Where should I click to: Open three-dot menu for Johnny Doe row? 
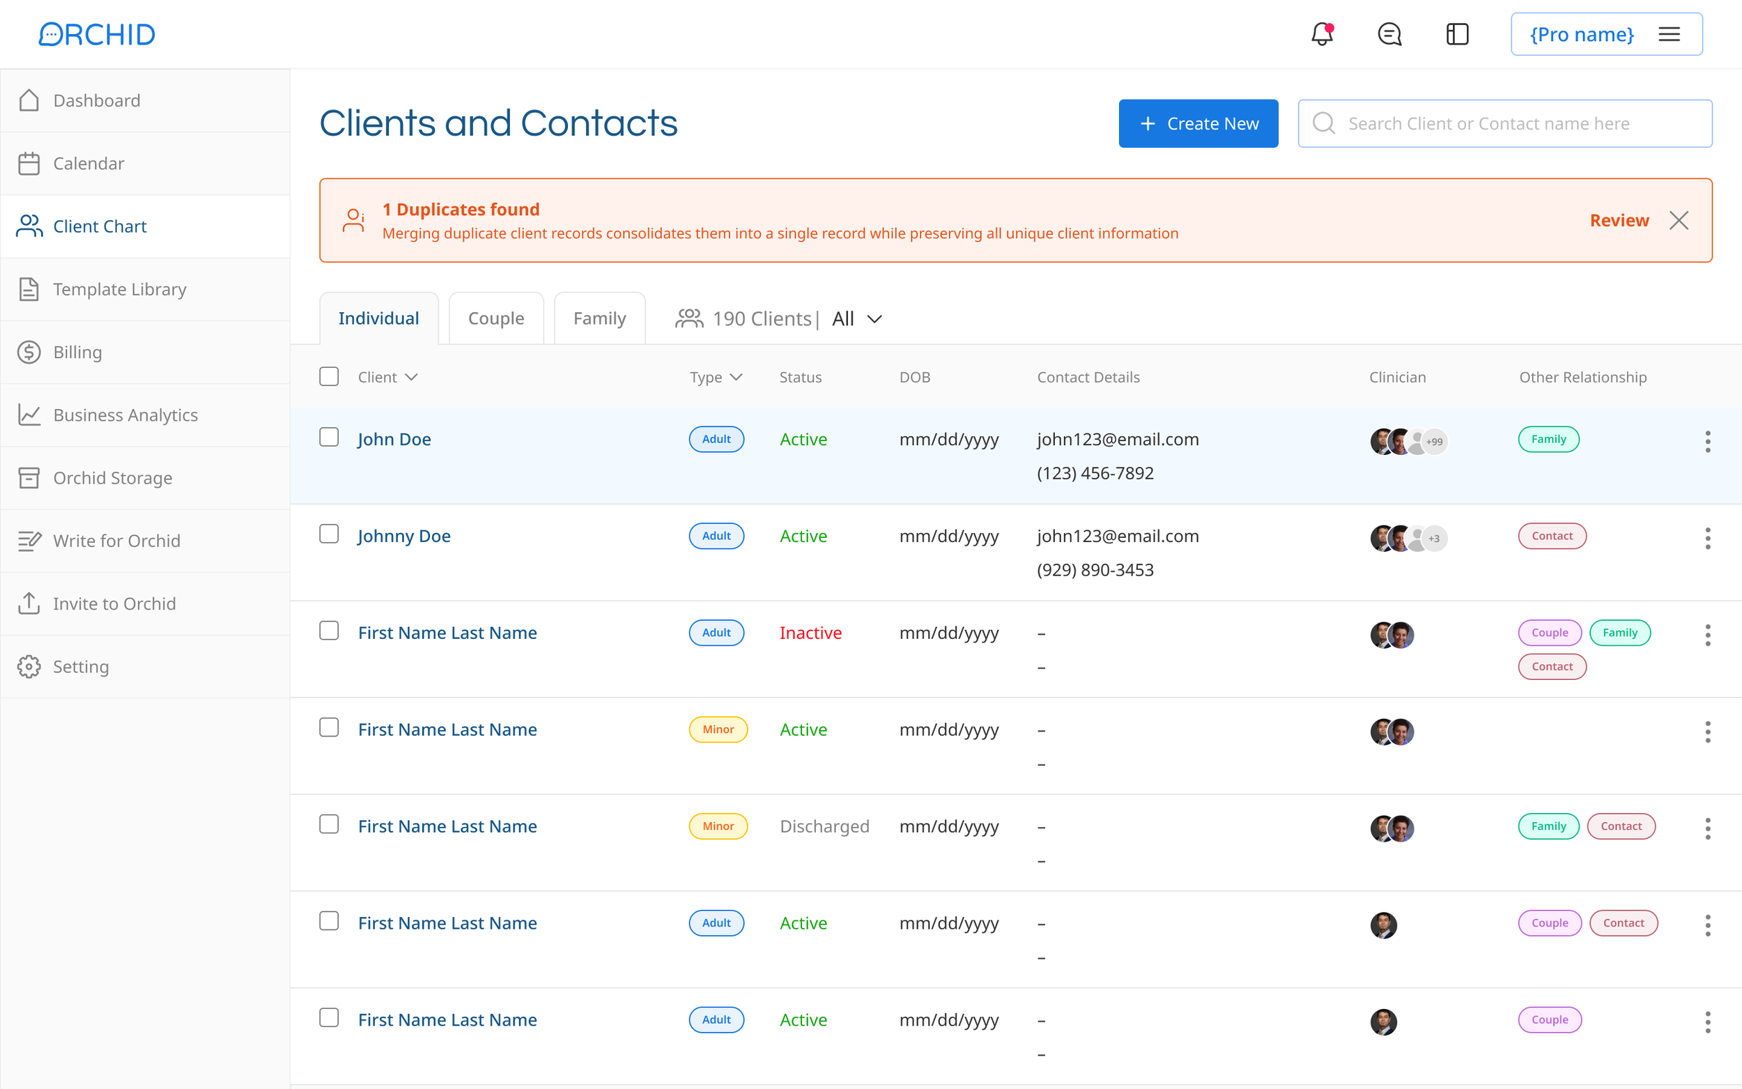1706,538
